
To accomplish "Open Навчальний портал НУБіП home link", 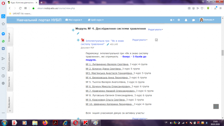I will coord(39,20).
